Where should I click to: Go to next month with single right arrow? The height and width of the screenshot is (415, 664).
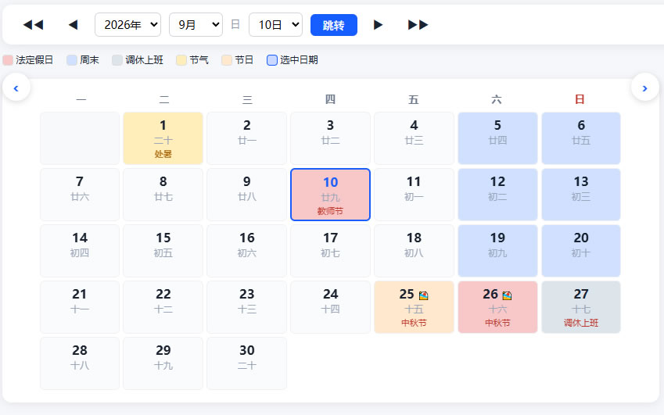[x=379, y=25]
